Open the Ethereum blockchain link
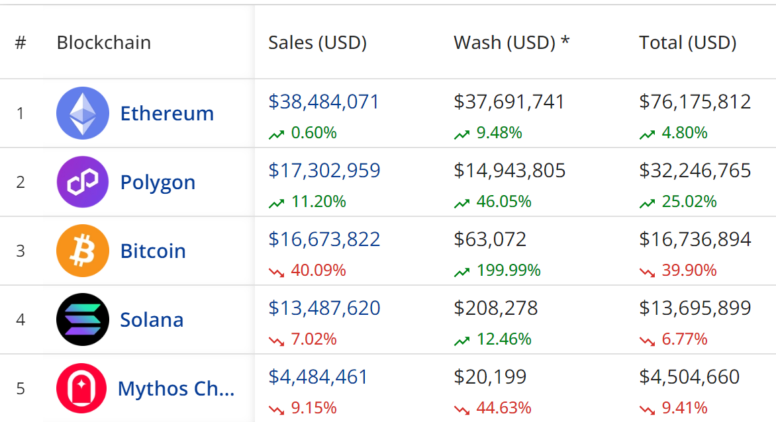 (167, 114)
